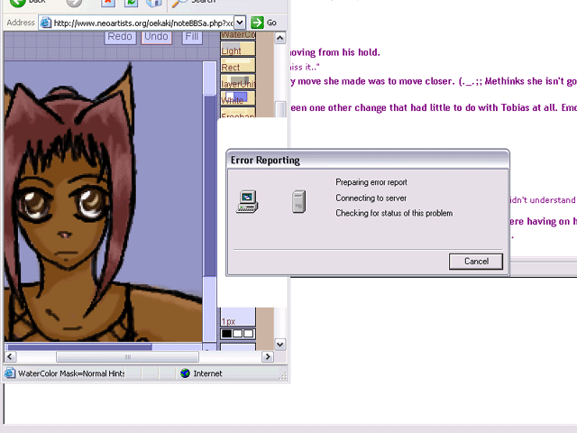Viewport: 577px width, 433px height.
Task: Click the server tower icon in Error Reporting
Action: (x=298, y=201)
